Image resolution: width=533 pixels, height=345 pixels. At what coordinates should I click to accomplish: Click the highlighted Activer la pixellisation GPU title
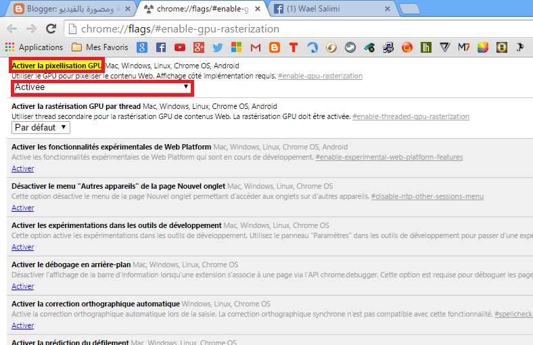click(x=57, y=66)
